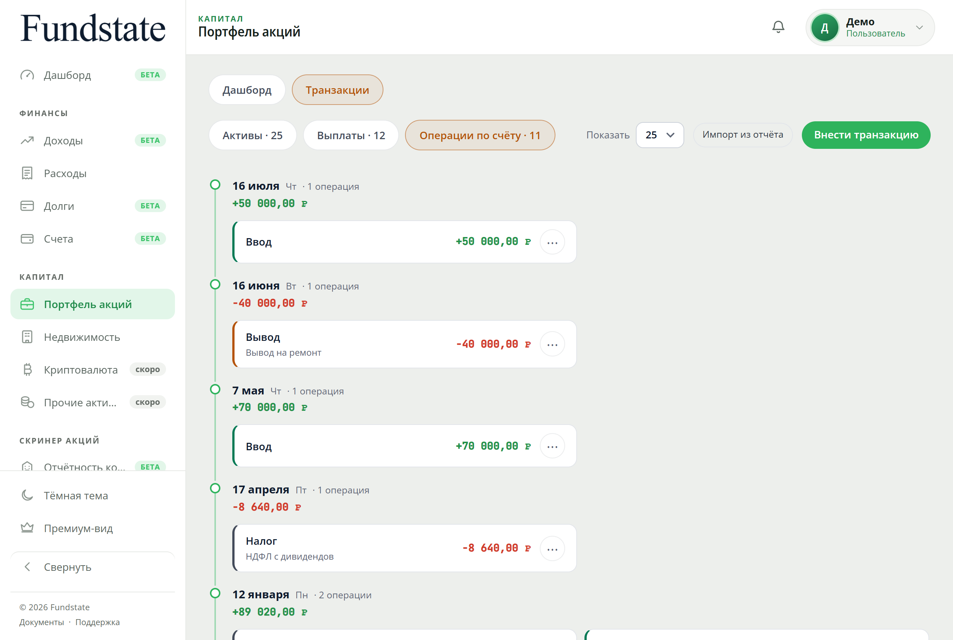Open Доходы in the sidebar
This screenshot has height=640, width=953.
coord(93,140)
